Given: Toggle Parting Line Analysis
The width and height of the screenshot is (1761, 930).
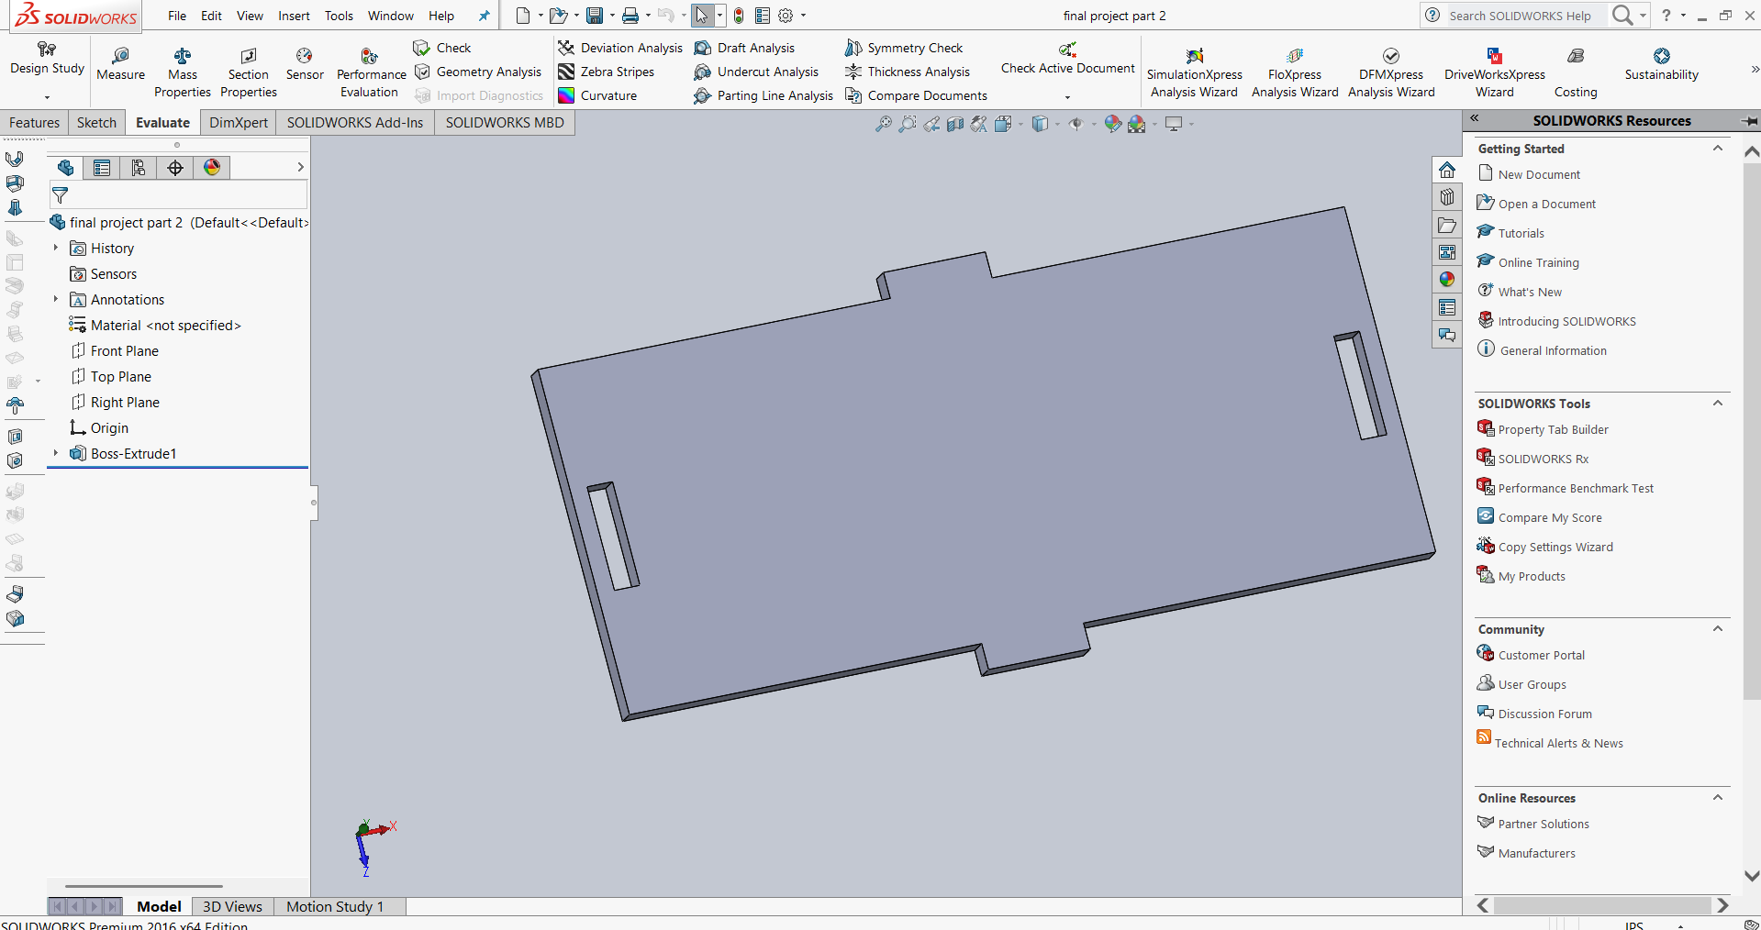Looking at the screenshot, I should pyautogui.click(x=763, y=95).
